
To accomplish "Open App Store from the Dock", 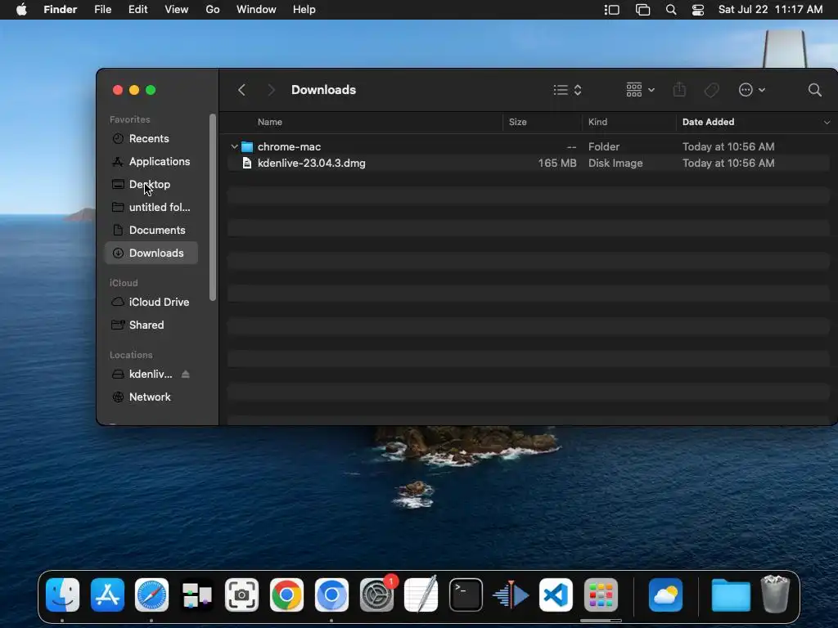I will [107, 595].
